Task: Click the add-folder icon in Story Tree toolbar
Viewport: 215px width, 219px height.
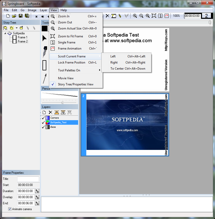Action: pos(21,28)
